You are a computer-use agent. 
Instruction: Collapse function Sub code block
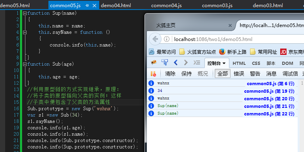click(25, 64)
